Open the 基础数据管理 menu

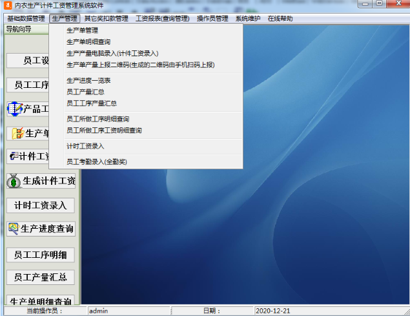(26, 19)
